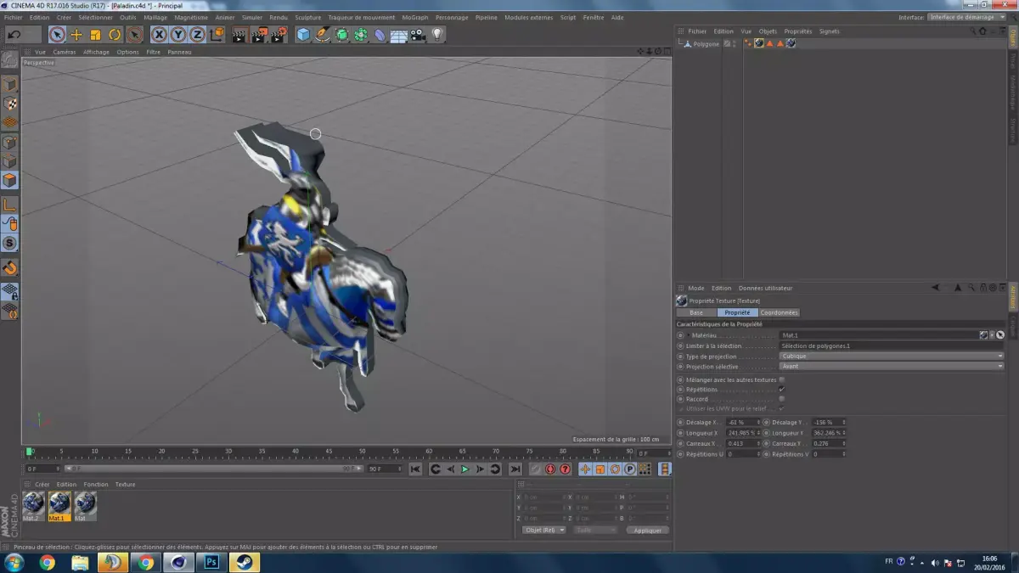Open Chrome from the taskbar

[x=47, y=562]
